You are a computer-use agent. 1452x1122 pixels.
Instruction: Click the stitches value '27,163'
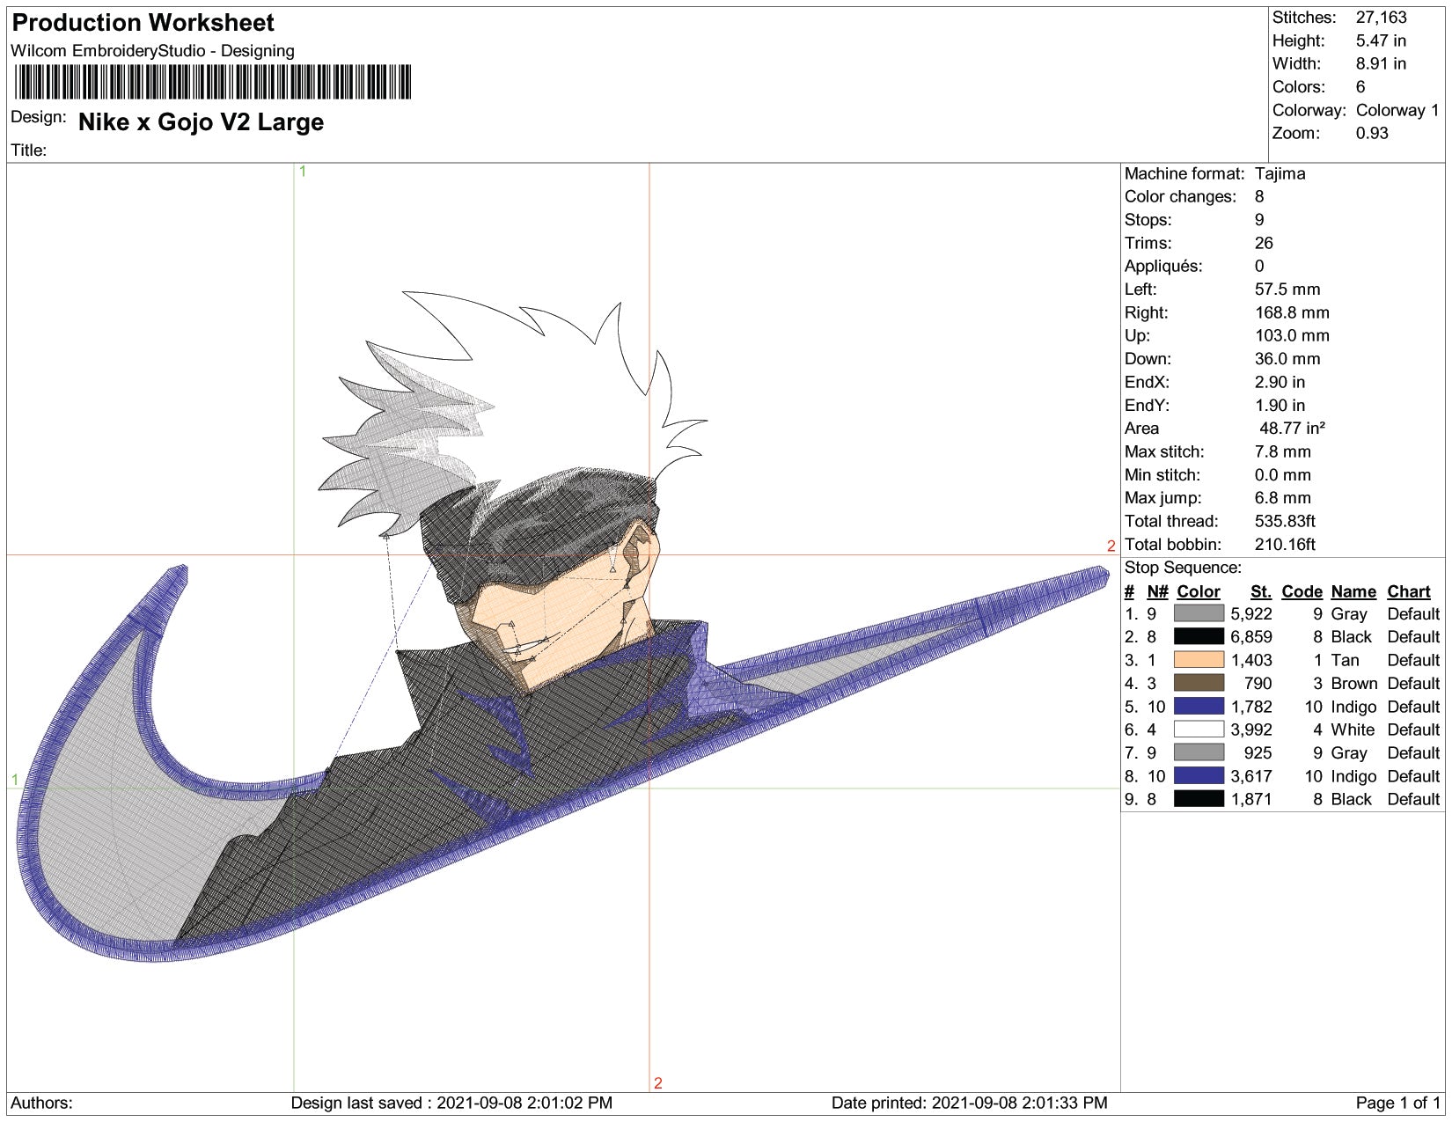(x=1381, y=18)
